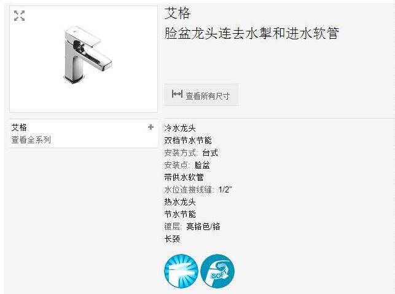Click the 双档节水节能 feature text

point(188,140)
